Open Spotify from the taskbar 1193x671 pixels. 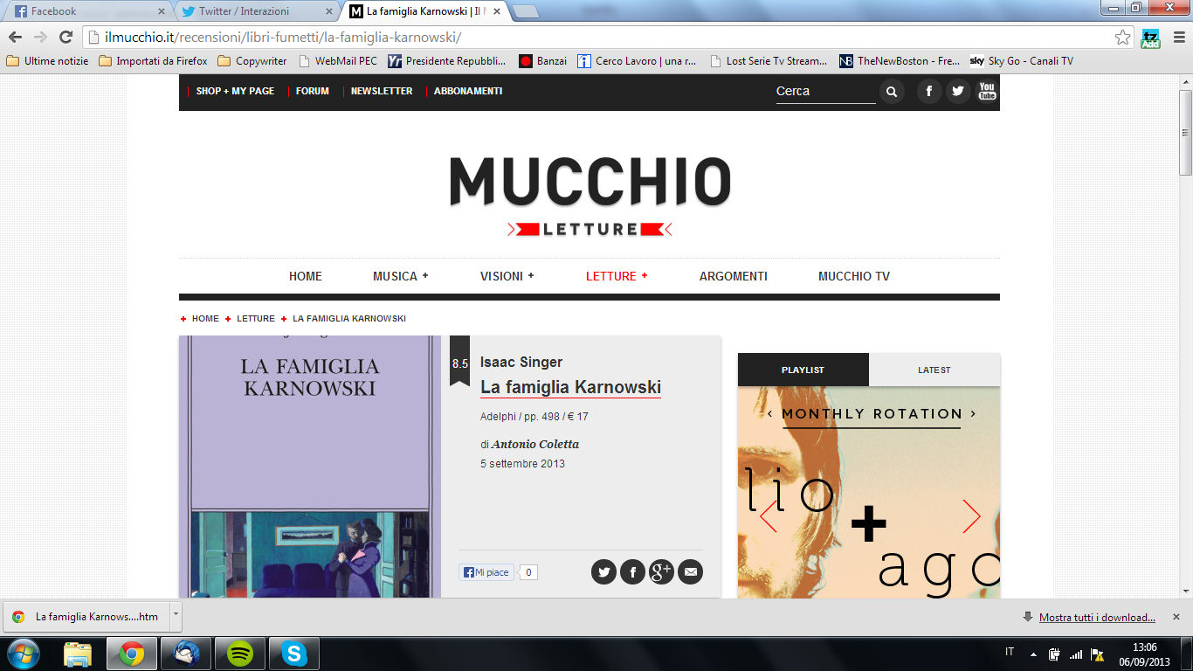[240, 654]
